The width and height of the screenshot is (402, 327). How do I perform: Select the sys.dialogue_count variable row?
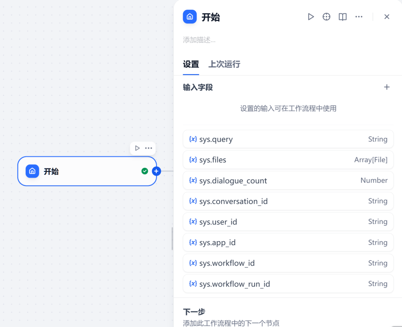pos(288,180)
